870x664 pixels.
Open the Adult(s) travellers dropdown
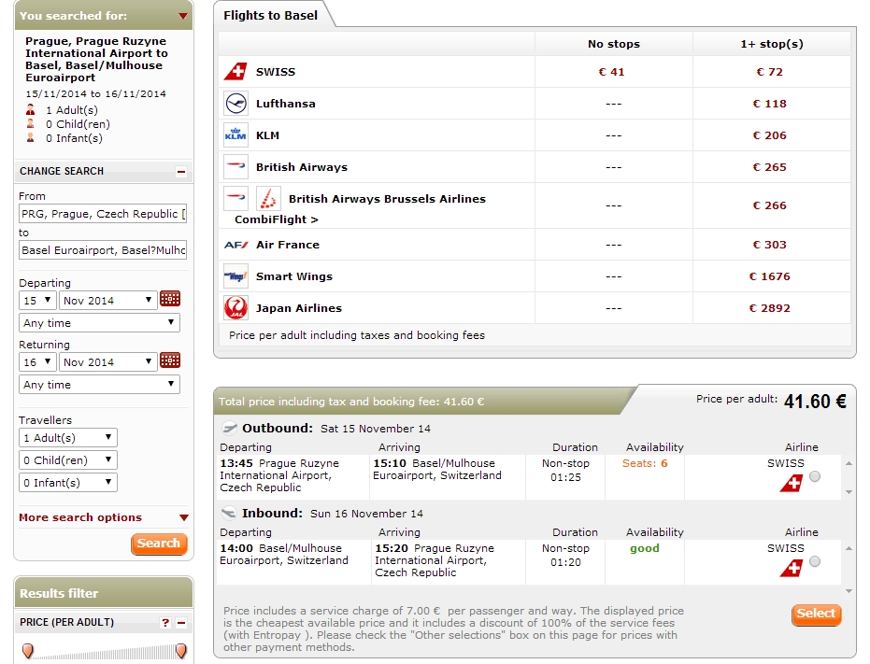point(67,438)
